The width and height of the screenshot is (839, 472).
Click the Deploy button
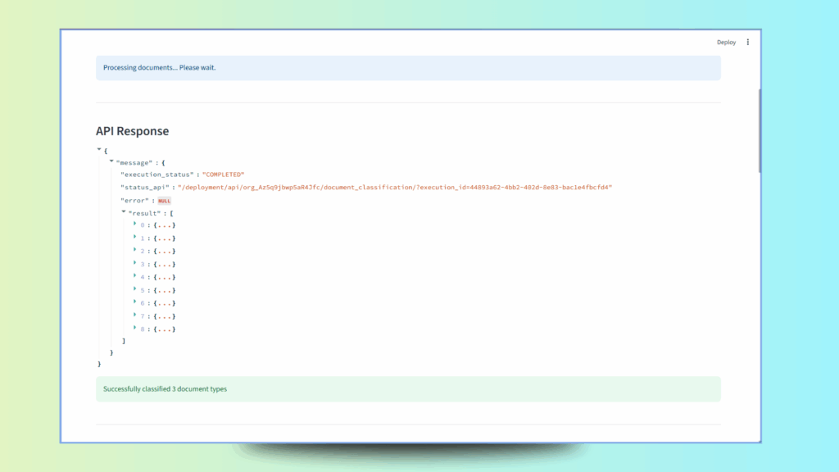pyautogui.click(x=726, y=43)
